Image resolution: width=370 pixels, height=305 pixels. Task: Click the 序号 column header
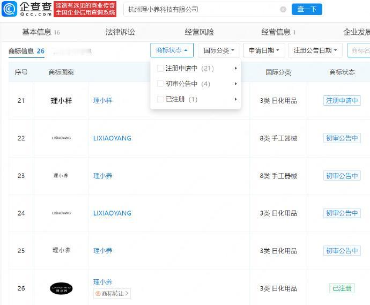tap(21, 72)
